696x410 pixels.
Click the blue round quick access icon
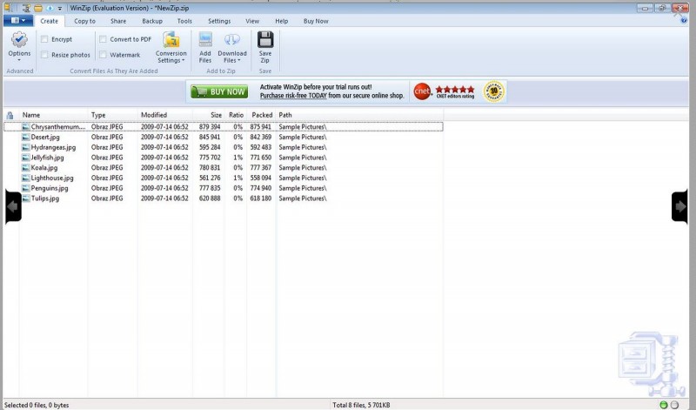pos(50,8)
